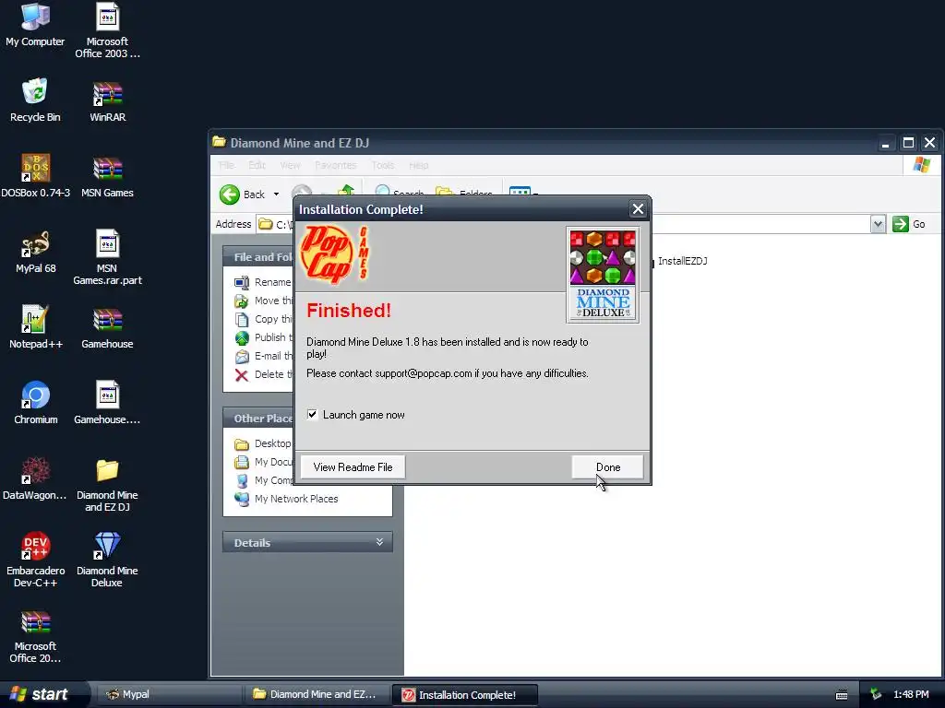This screenshot has width=945, height=708.
Task: Select DOSBox 0.74-3 shortcut icon
Action: point(36,175)
